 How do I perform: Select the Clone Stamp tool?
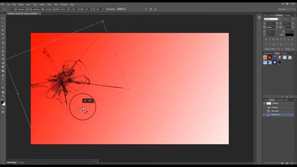point(3,51)
